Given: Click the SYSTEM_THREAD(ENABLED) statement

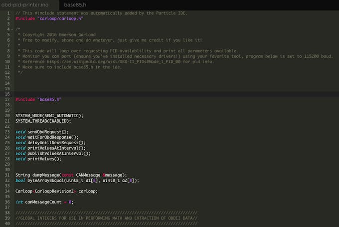Looking at the screenshot, I should click(43, 121).
